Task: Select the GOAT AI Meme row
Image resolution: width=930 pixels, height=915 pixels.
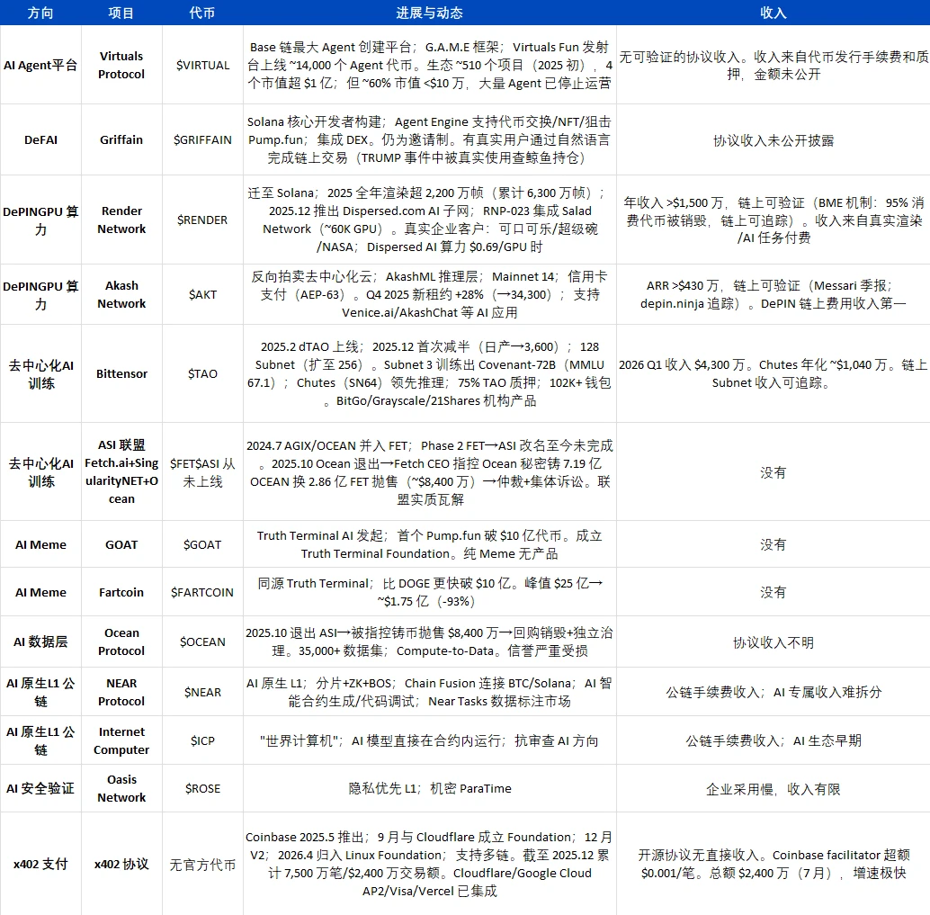Action: coord(121,544)
